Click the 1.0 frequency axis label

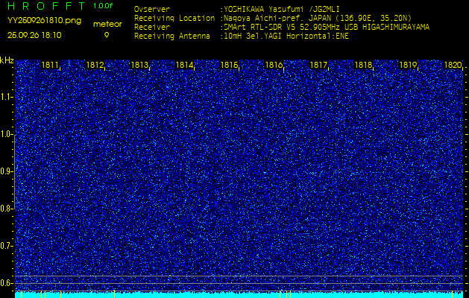(7, 134)
